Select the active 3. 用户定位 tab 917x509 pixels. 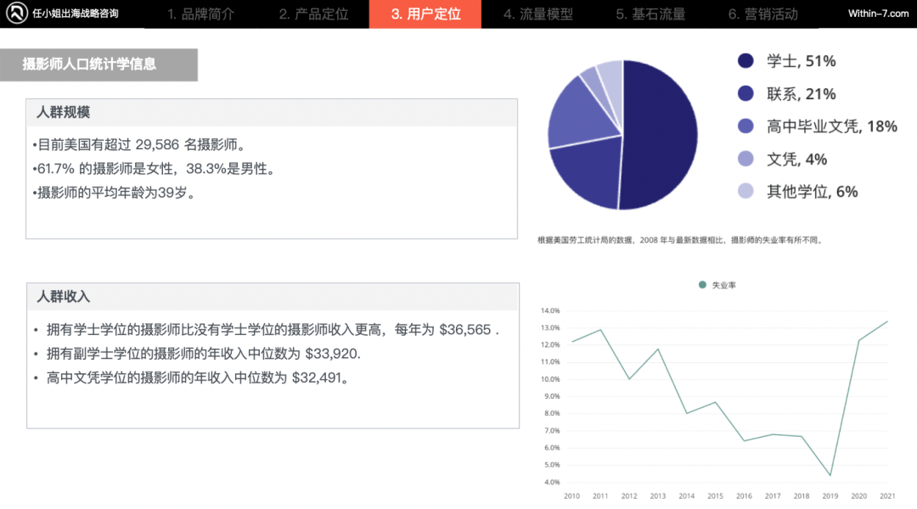(425, 14)
